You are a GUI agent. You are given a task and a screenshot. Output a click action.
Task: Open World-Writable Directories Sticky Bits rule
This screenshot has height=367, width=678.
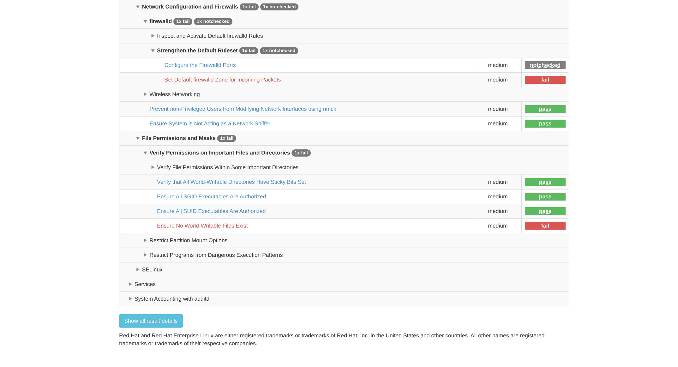(x=231, y=182)
